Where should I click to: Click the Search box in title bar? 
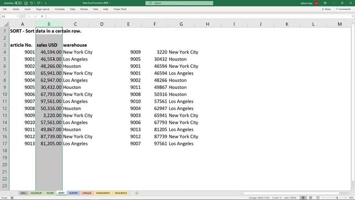pos(179,3)
